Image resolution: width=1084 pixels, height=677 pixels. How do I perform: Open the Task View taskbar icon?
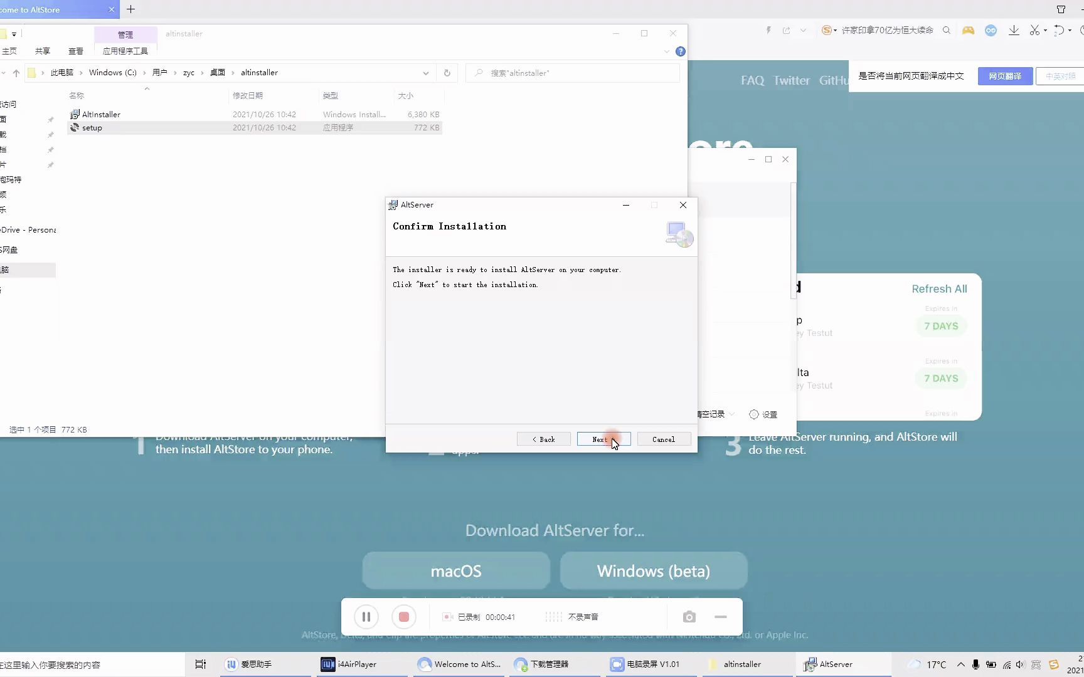[201, 664]
